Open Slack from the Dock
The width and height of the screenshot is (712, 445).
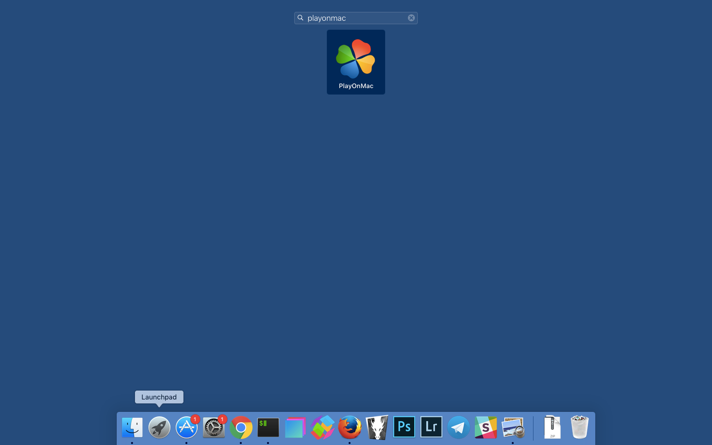point(486,427)
